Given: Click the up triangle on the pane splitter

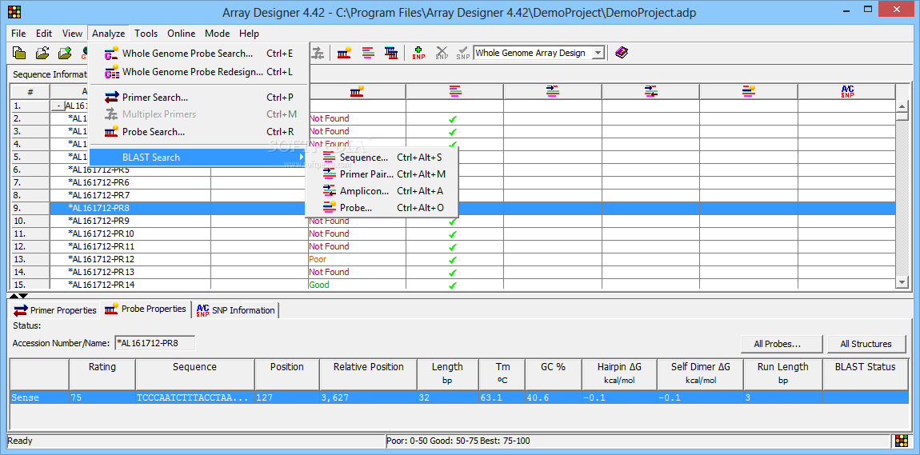Looking at the screenshot, I should [15, 296].
